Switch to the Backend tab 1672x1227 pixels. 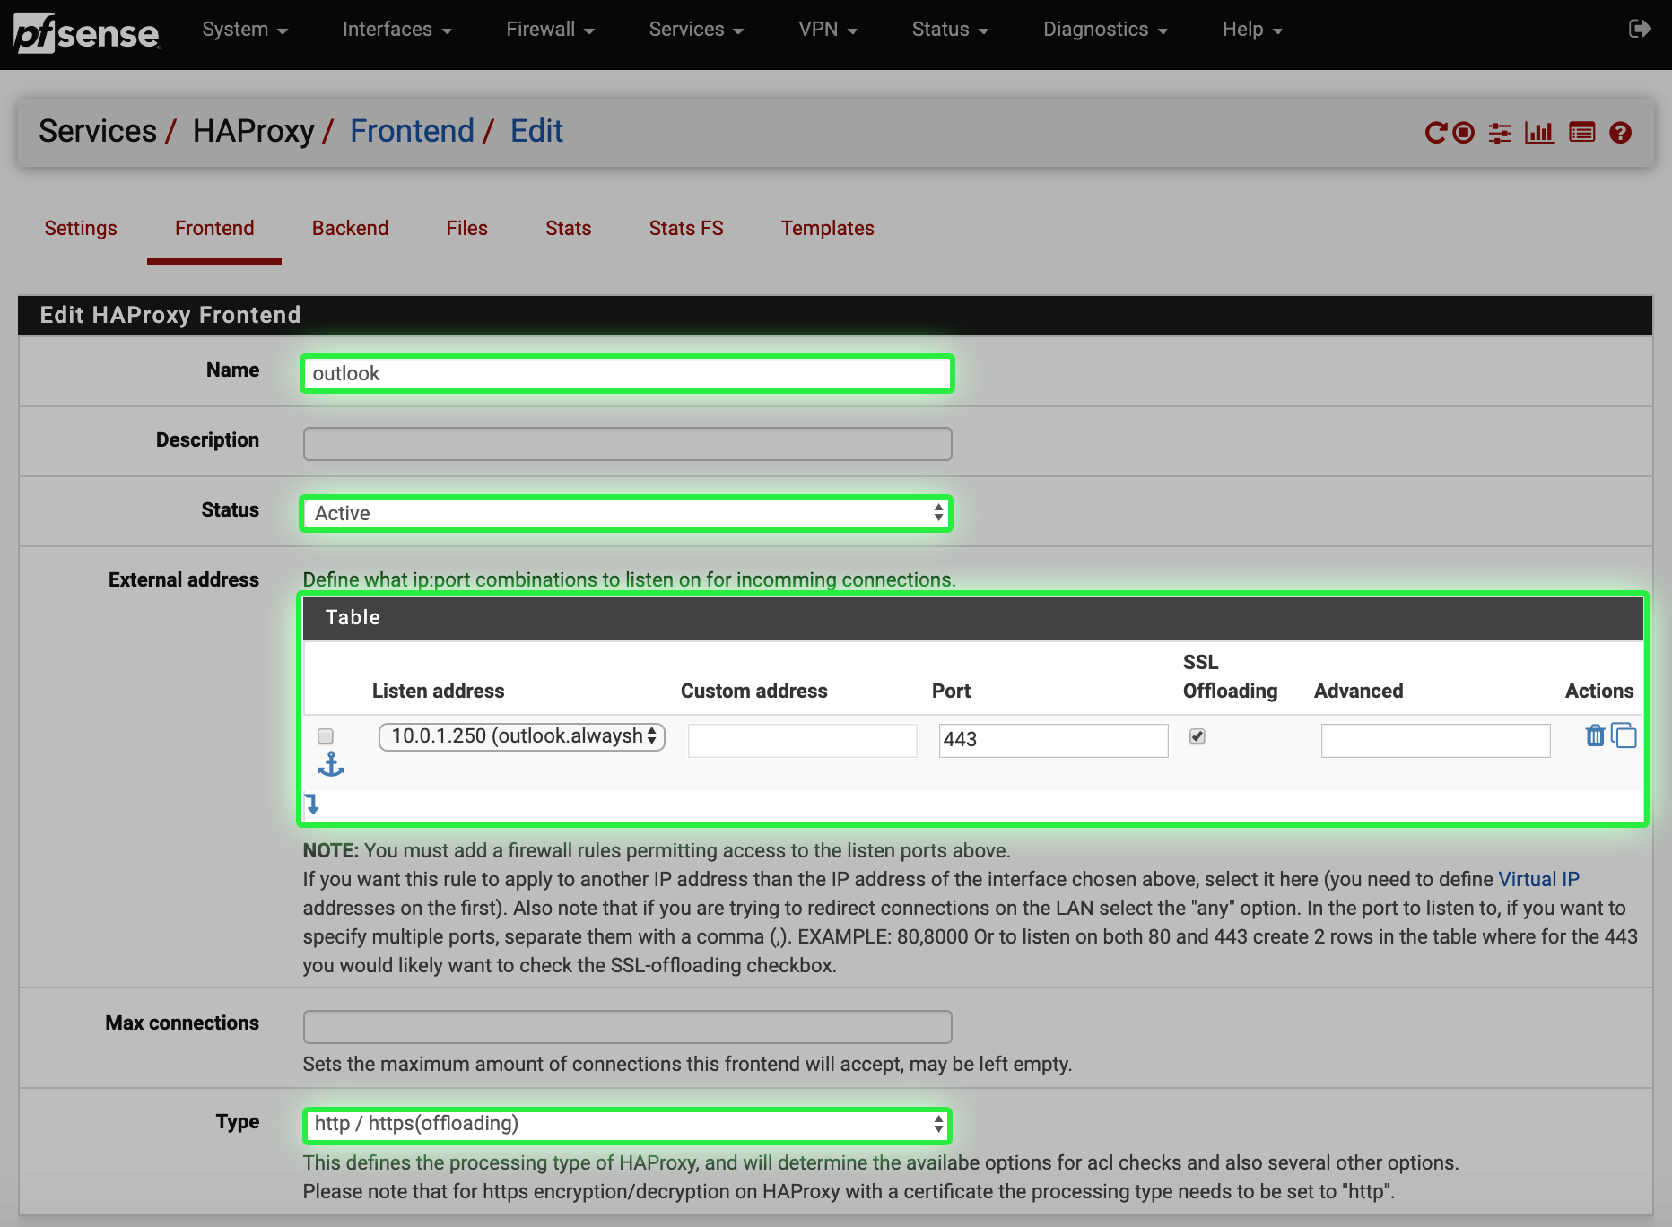coord(350,228)
